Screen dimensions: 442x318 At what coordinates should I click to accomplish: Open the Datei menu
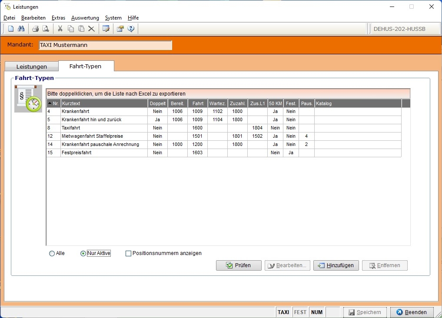pos(9,18)
